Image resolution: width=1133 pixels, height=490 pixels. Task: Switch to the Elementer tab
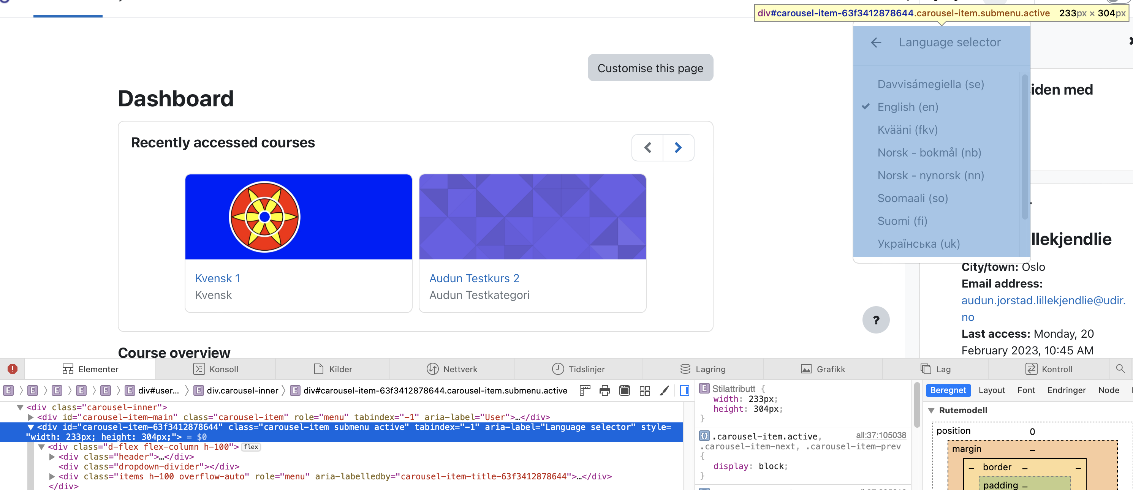tap(90, 369)
